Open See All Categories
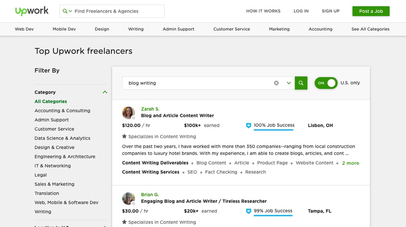The image size is (406, 227). pos(370,29)
